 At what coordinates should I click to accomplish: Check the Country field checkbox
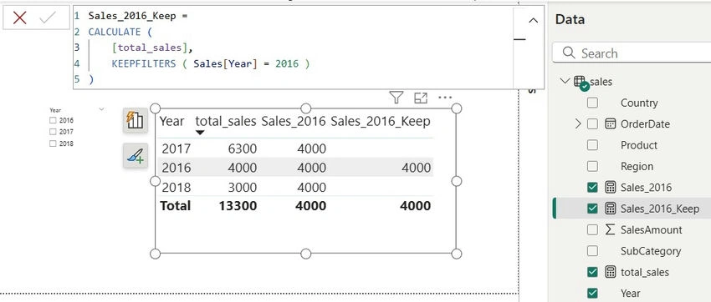[592, 103]
